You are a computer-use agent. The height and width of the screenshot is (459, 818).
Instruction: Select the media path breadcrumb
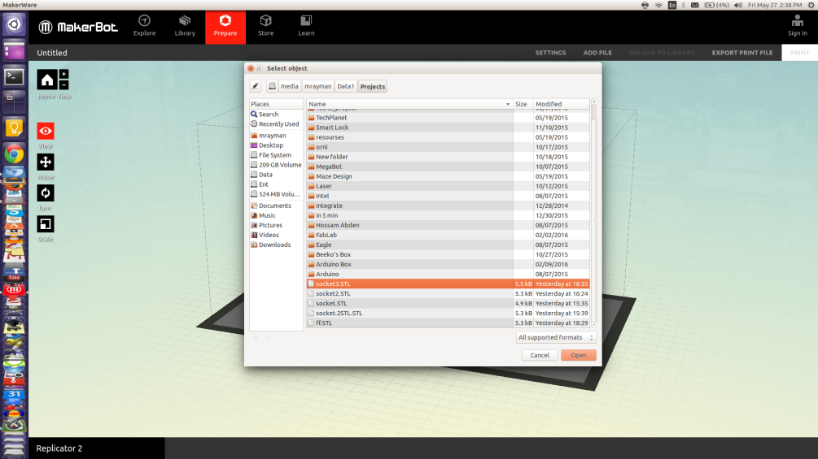coord(290,86)
